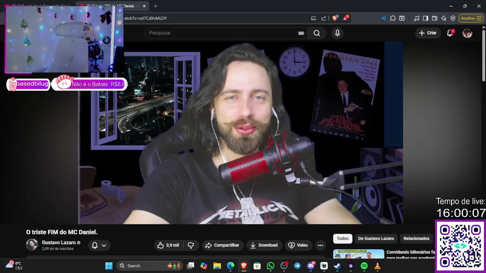Screen dimensions: 486x273
Task: Switch to the O triste FIM do MC Daniel tab
Action: [112, 6]
